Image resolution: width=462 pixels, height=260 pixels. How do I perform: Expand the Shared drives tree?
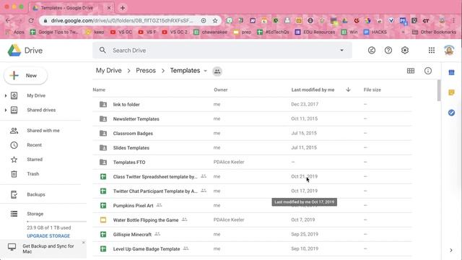[x=6, y=110]
